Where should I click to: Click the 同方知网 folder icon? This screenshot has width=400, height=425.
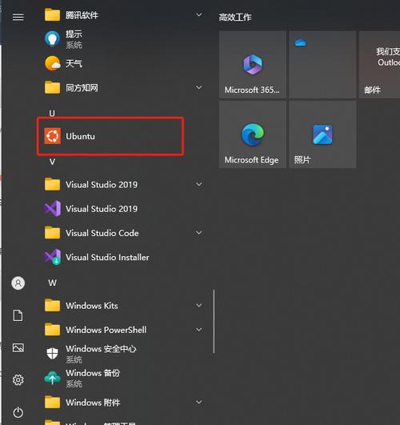[x=52, y=87]
